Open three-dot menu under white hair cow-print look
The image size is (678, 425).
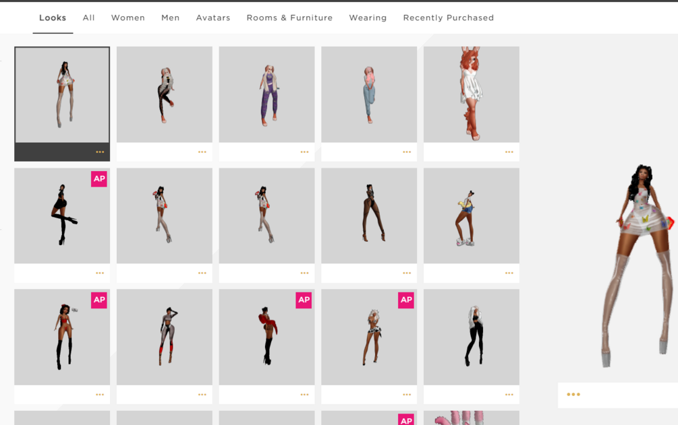point(407,394)
